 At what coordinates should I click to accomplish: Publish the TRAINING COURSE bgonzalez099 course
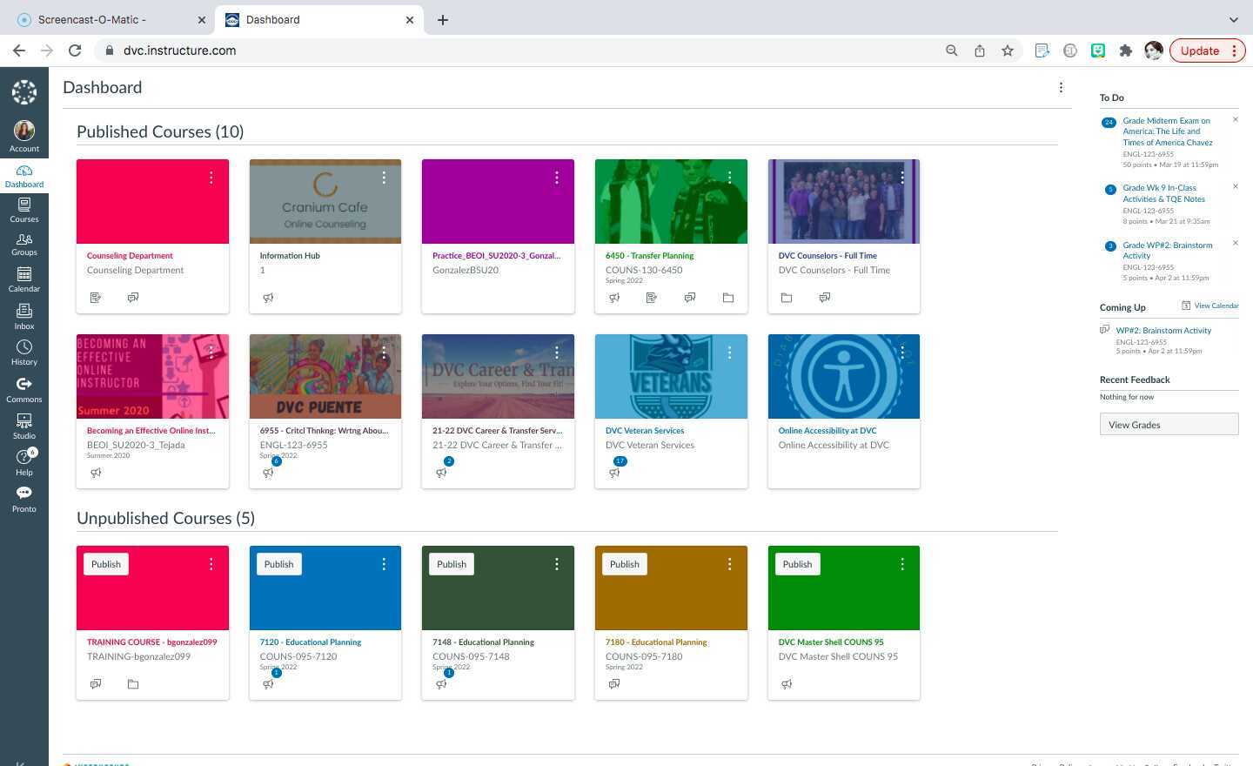coord(106,564)
